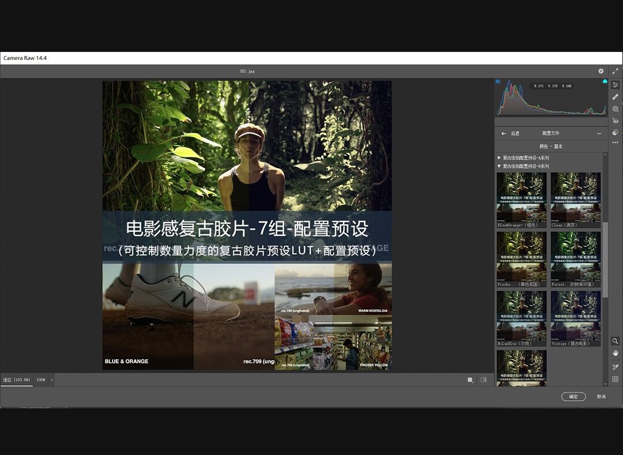
Task: Open Camera Raw preferences gear icon
Action: [x=601, y=71]
